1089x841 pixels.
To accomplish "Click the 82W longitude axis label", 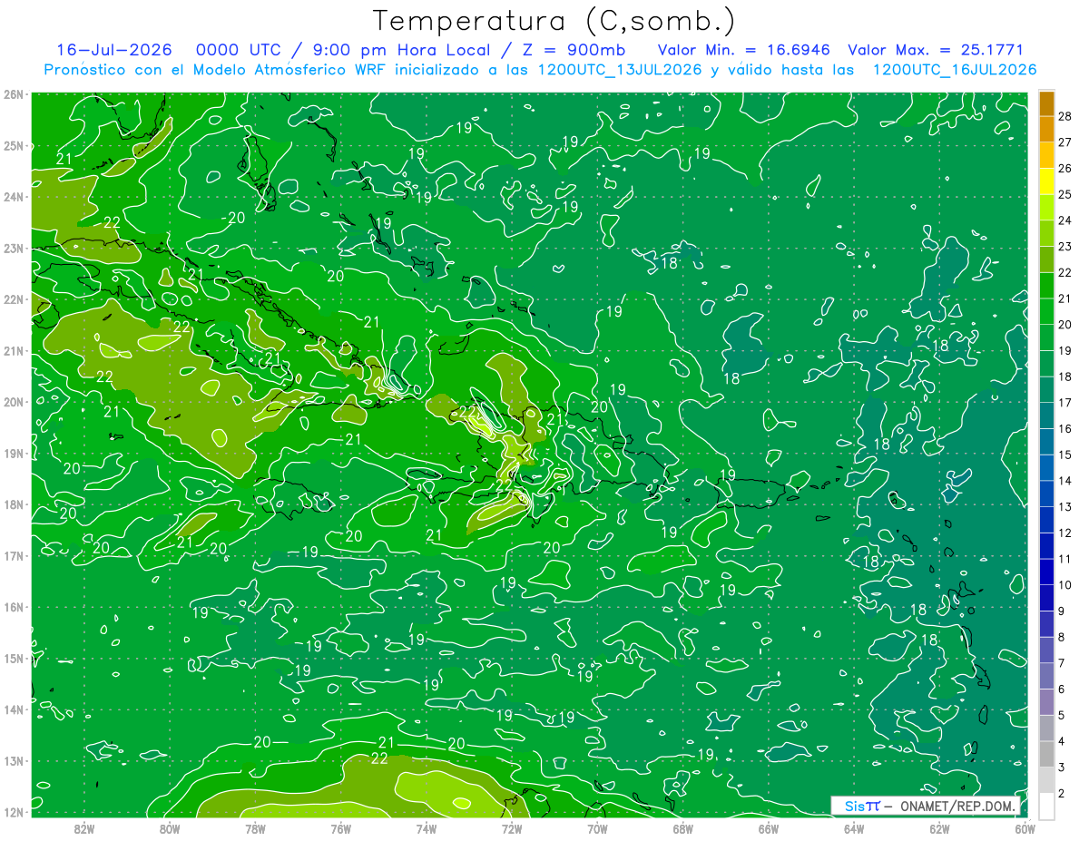I will [84, 828].
